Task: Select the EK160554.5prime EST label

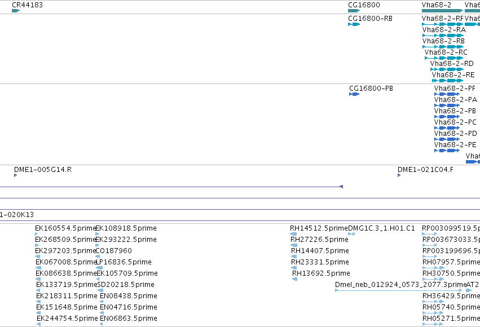Action: pyautogui.click(x=65, y=228)
